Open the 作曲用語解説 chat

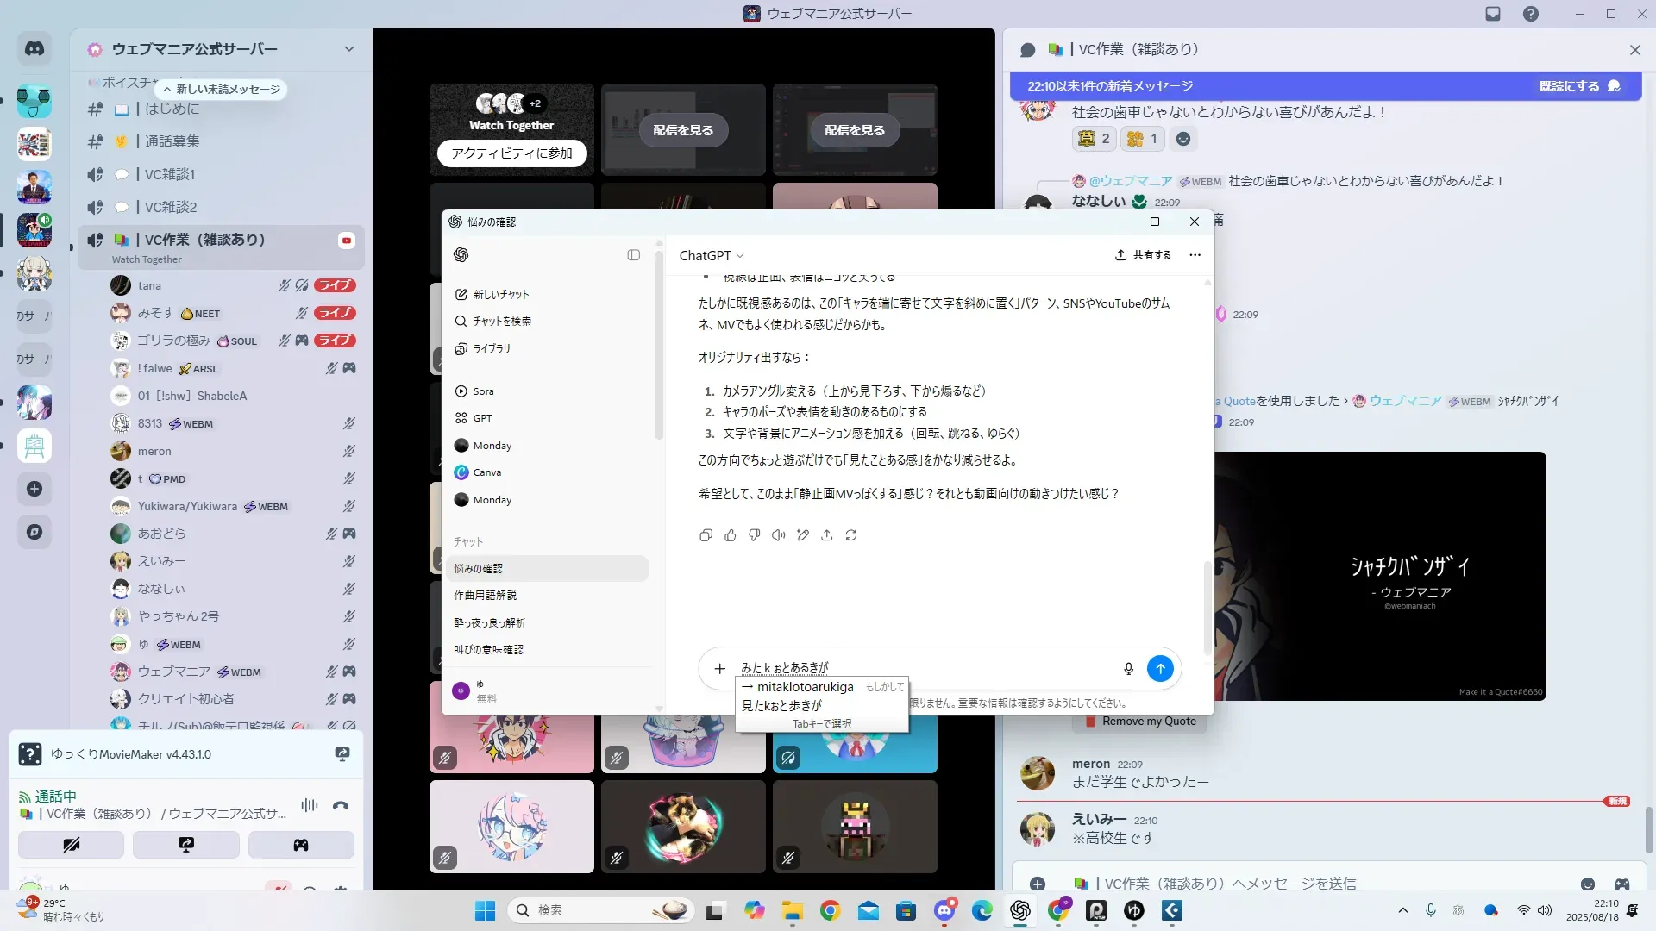click(x=486, y=596)
